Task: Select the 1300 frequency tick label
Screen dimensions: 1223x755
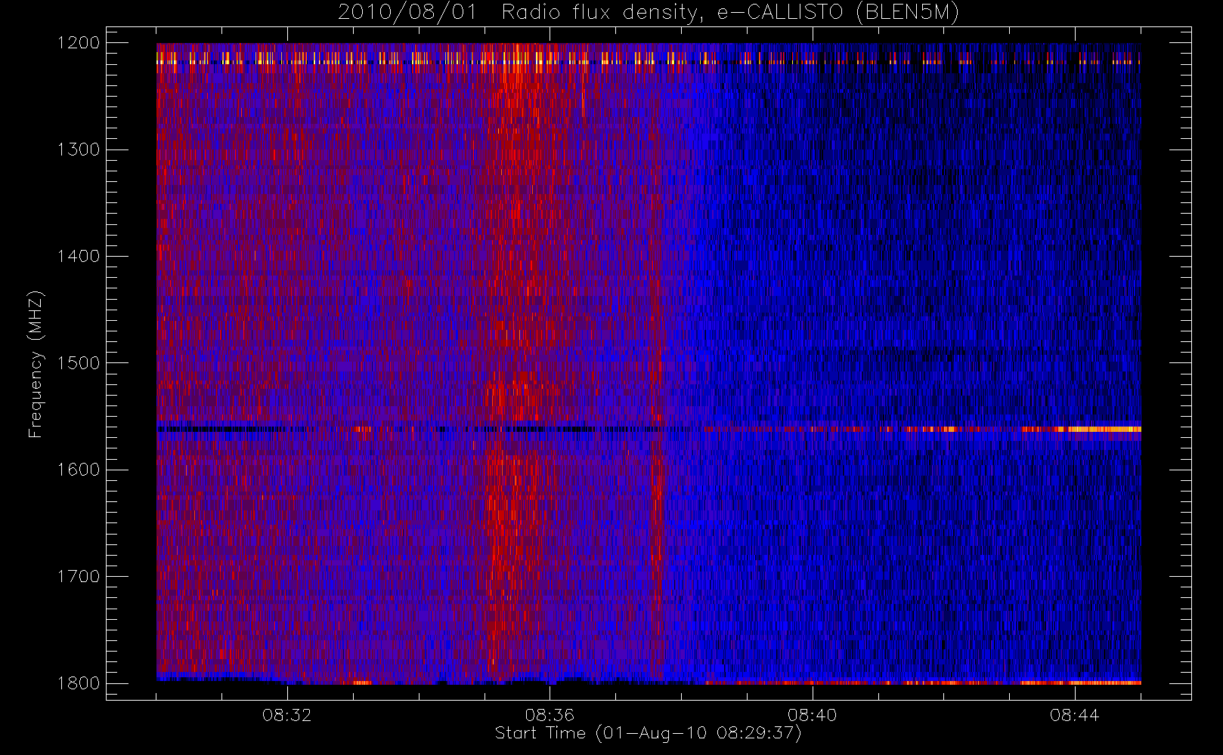Action: coord(79,149)
